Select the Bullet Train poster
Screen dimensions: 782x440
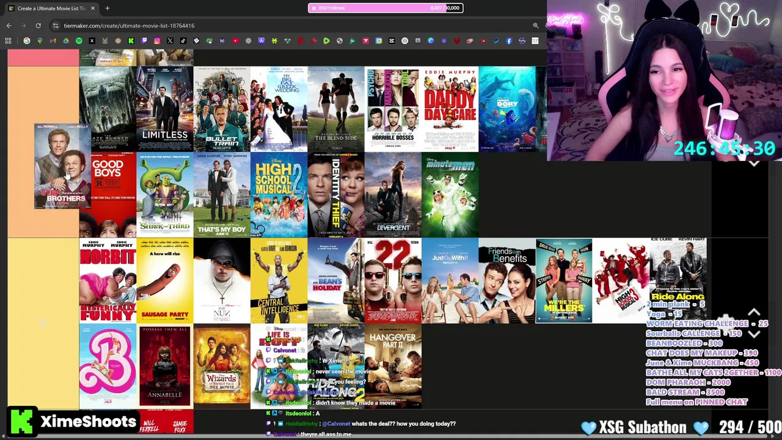[222, 109]
